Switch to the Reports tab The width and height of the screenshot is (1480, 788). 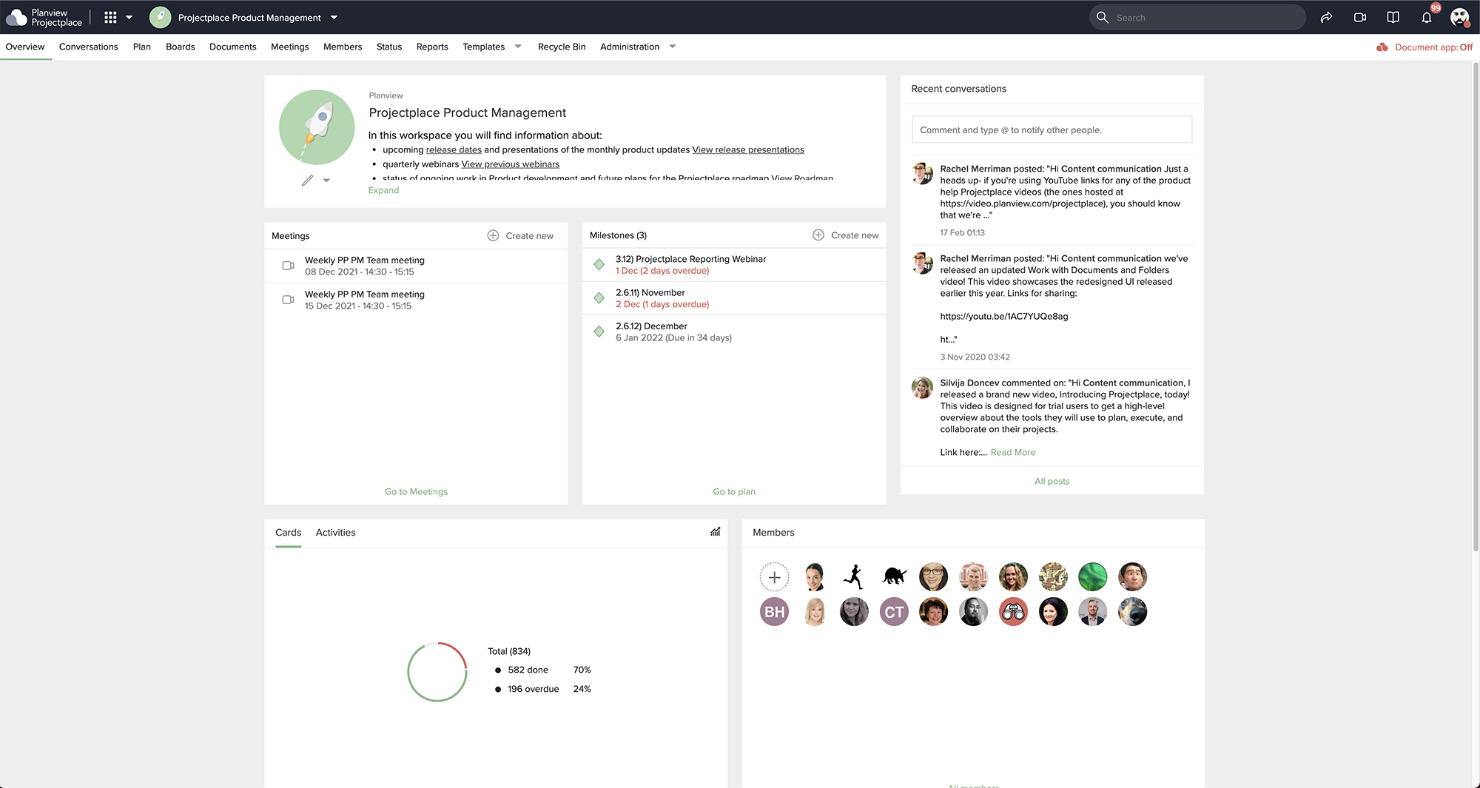point(432,47)
